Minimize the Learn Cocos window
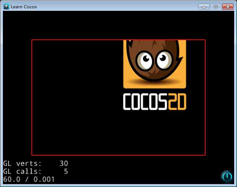This screenshot has width=237, height=187. coord(204,7)
